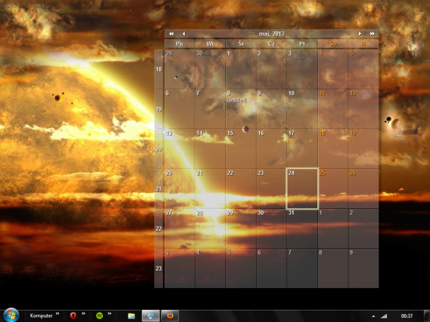Select the So weekend header
Image resolution: width=430 pixels, height=322 pixels.
coord(333,44)
